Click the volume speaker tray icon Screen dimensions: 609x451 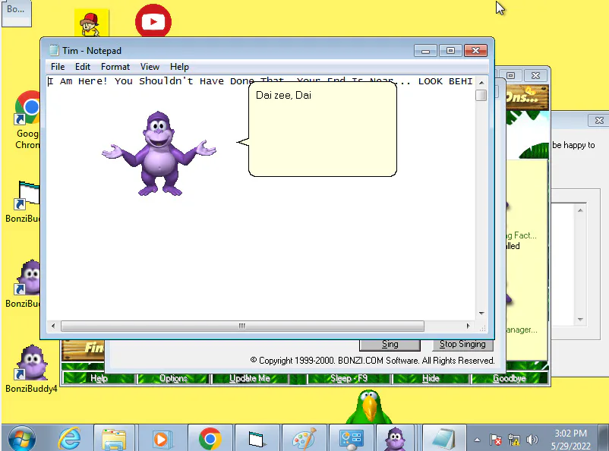pos(532,440)
